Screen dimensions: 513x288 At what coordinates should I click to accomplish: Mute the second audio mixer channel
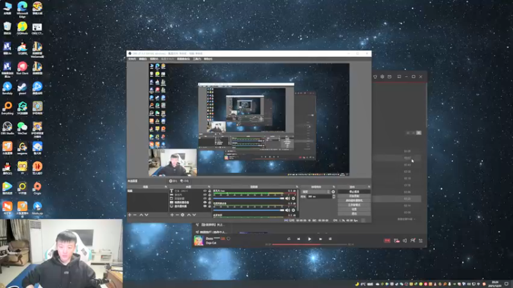pyautogui.click(x=287, y=210)
